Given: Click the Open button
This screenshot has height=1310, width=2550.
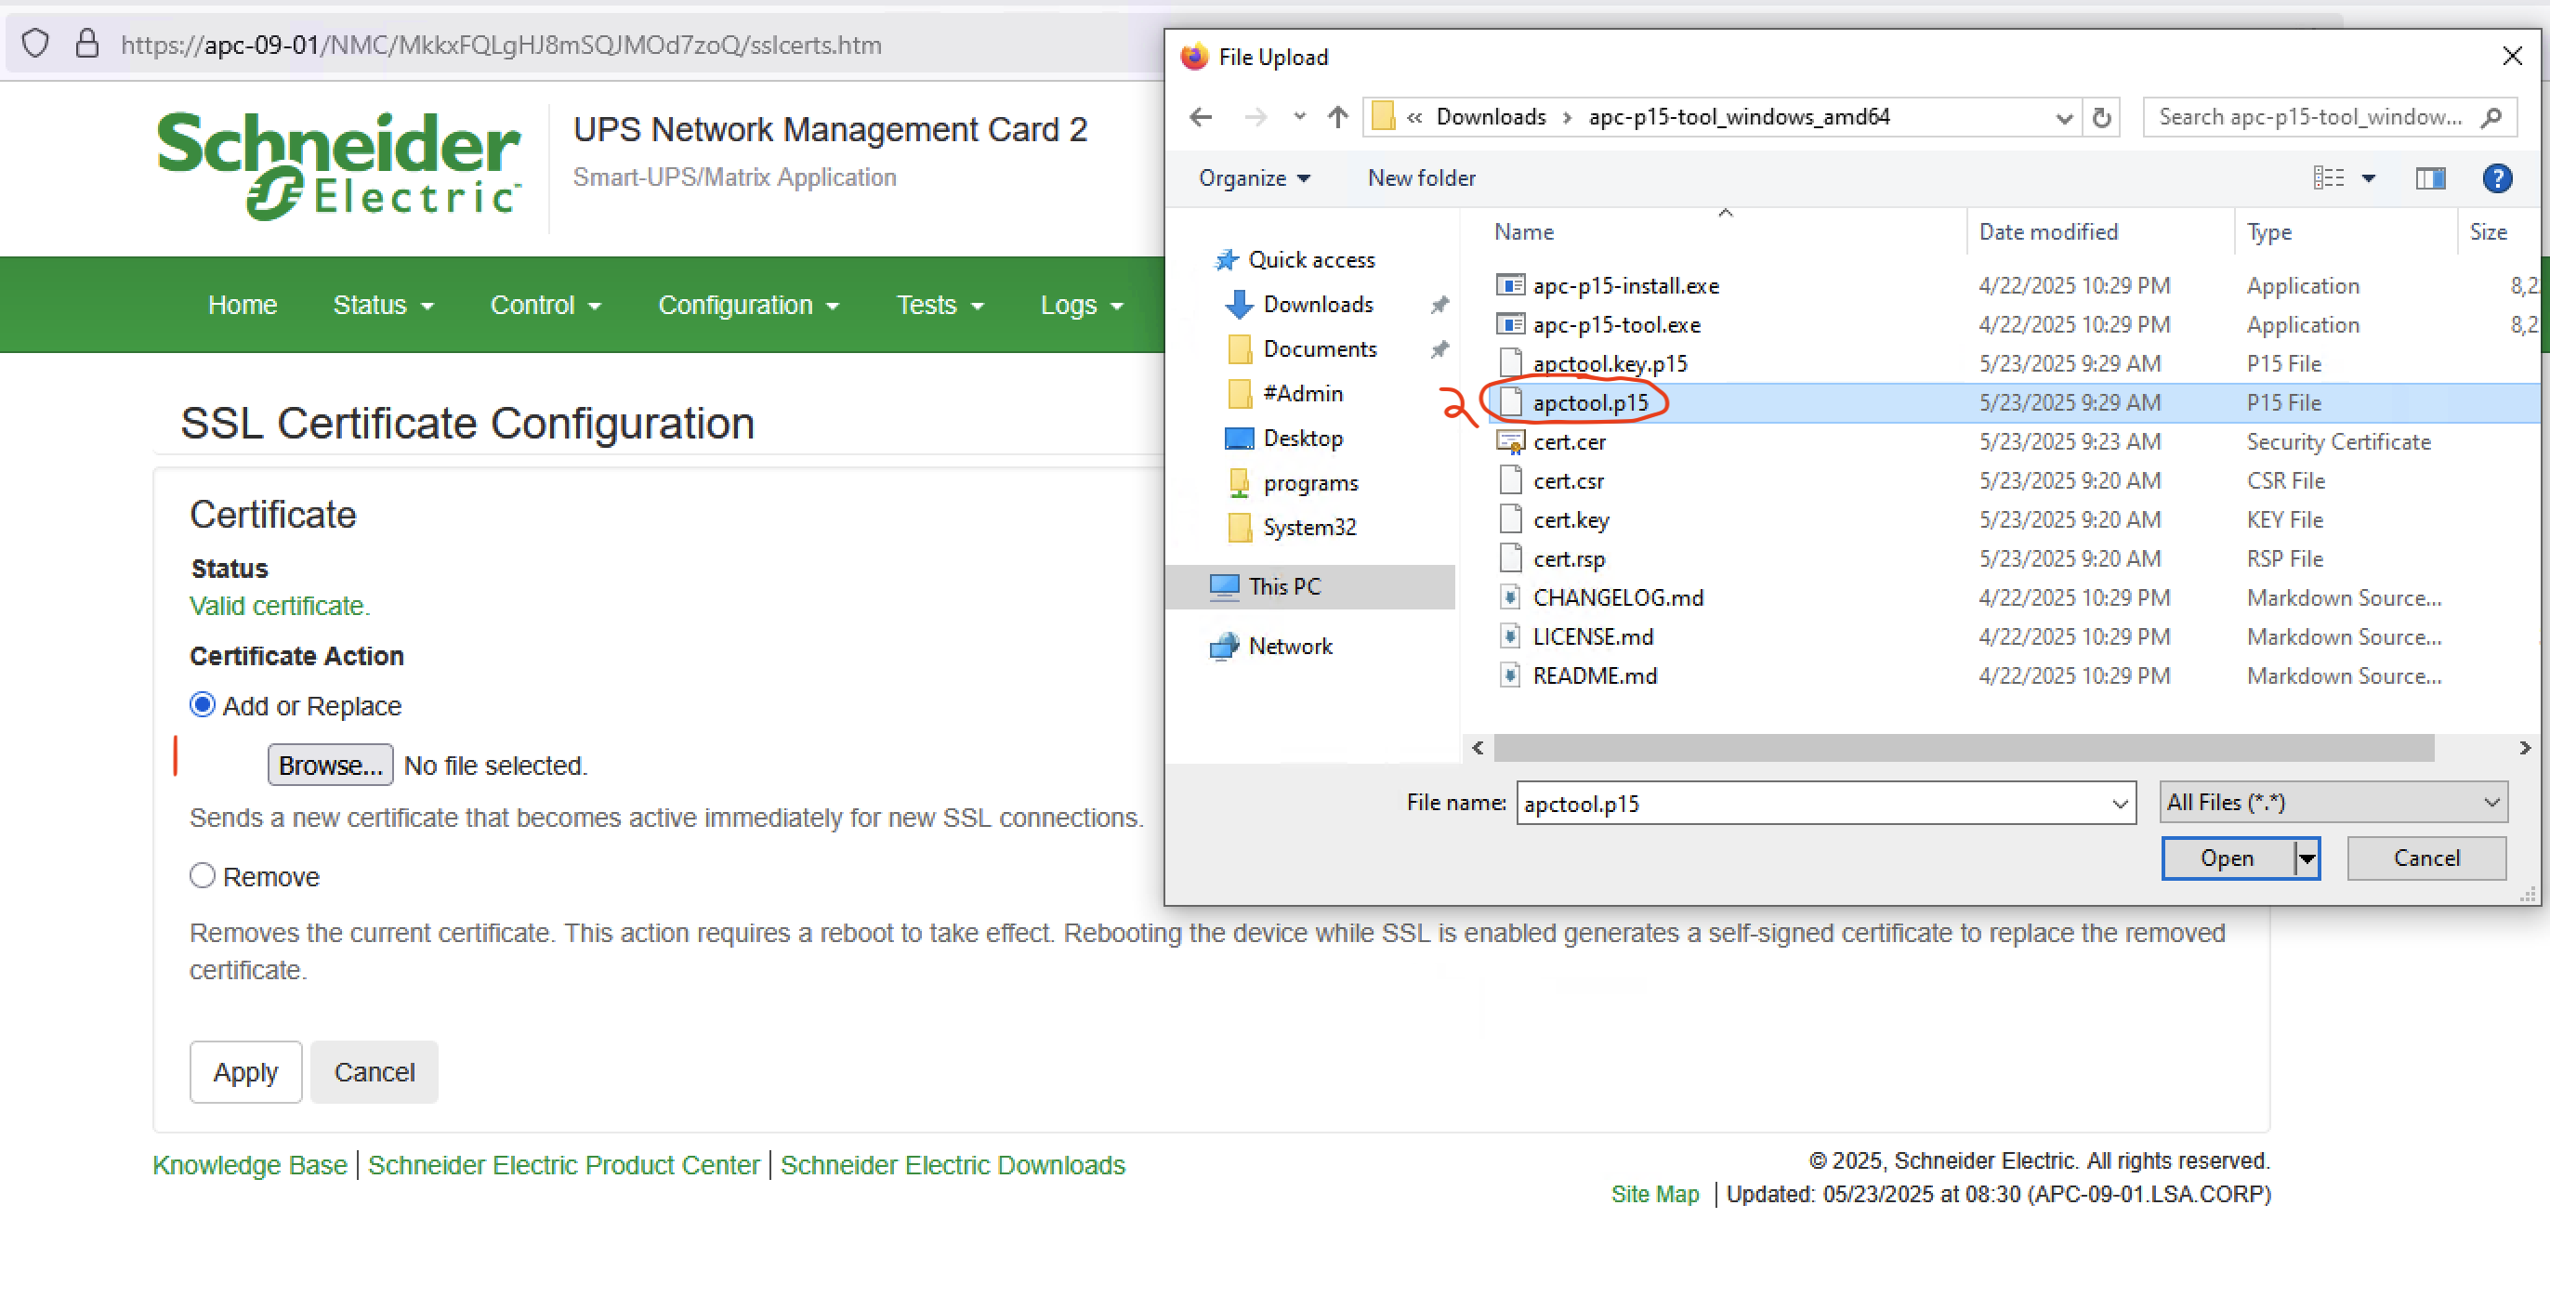Looking at the screenshot, I should point(2228,858).
